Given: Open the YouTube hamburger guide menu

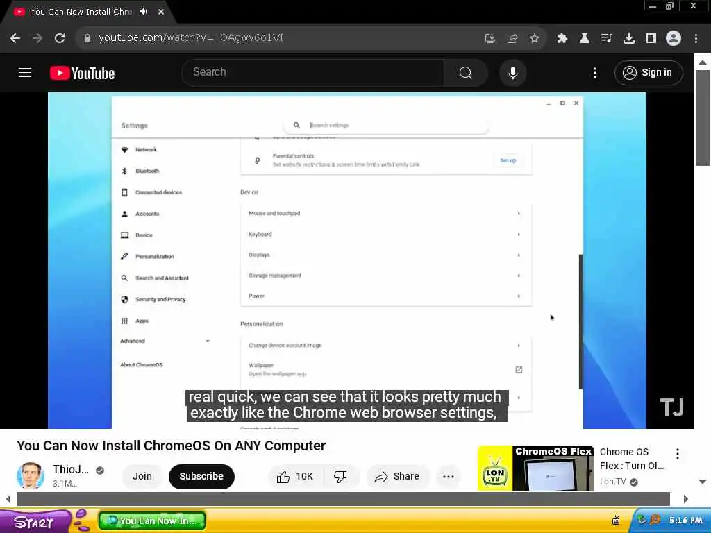Looking at the screenshot, I should [x=25, y=72].
